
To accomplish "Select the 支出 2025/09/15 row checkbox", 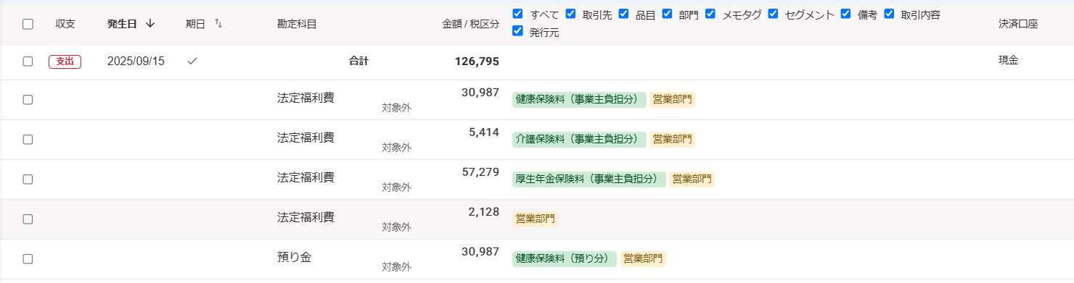I will (28, 62).
